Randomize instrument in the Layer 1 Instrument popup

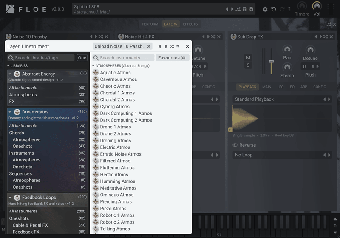coord(172,46)
